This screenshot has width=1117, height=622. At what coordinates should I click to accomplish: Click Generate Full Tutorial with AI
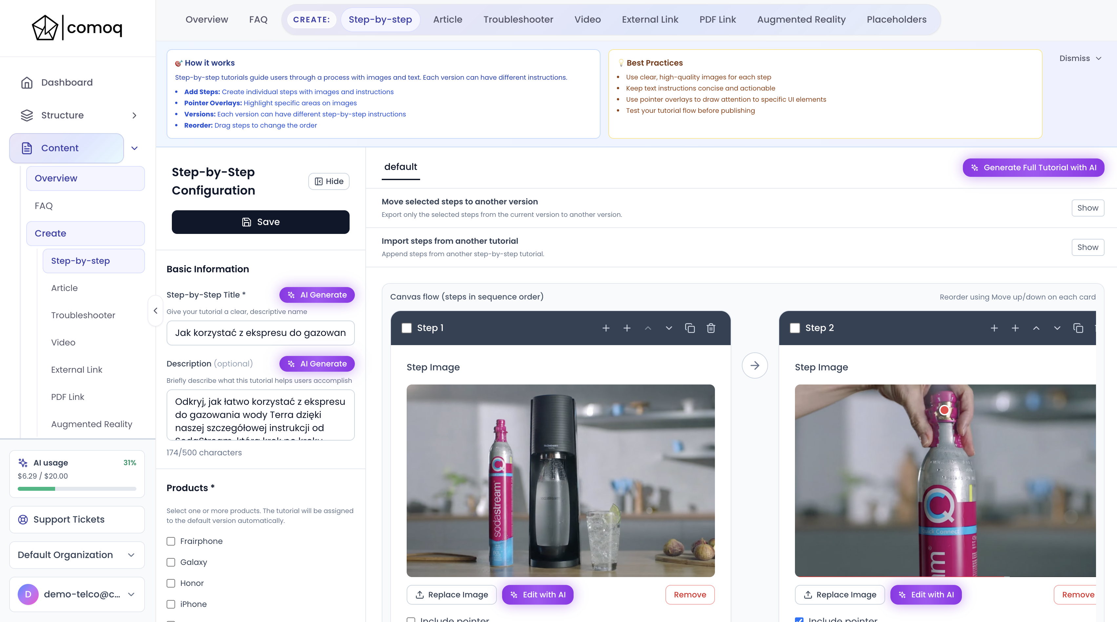[1033, 167]
